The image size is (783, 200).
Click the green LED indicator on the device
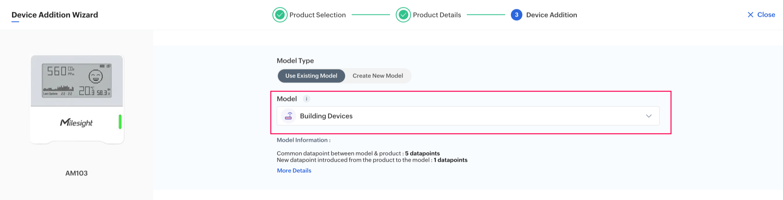(120, 122)
